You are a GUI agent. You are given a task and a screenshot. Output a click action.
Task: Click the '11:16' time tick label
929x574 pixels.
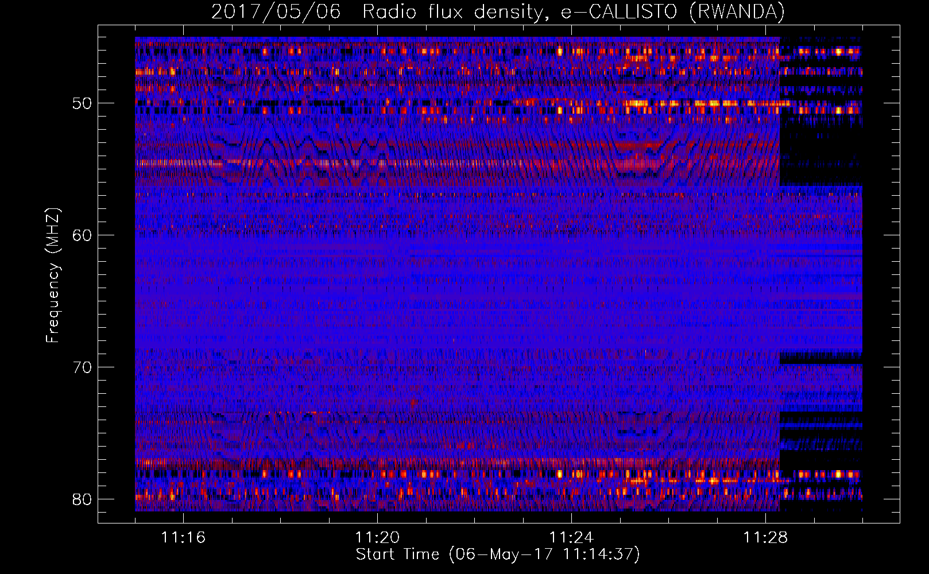click(183, 537)
